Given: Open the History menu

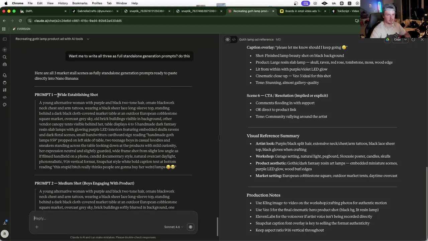Looking at the screenshot, I should (63, 3).
